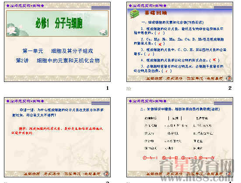Click 第2讲 subtitle on slide 1
This screenshot has width=241, height=183.
(58, 61)
